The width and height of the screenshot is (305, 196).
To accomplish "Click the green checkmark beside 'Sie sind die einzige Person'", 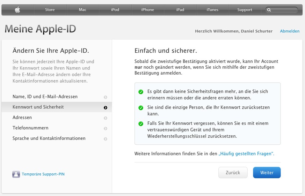I will coord(141,108).
